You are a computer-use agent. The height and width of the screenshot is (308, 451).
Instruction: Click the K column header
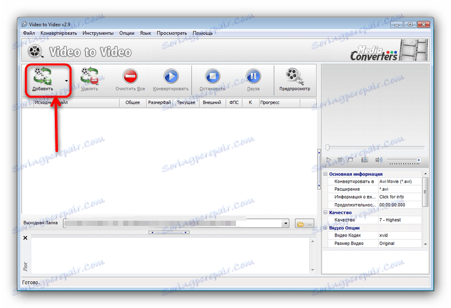[250, 103]
